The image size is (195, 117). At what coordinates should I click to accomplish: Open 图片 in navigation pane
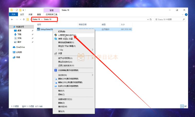(x=19, y=42)
